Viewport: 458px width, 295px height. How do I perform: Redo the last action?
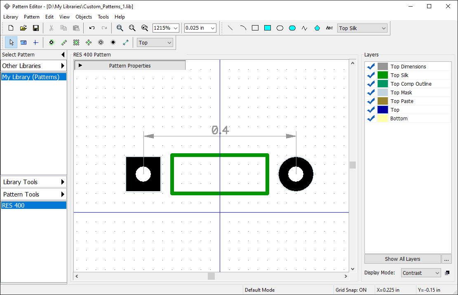(x=104, y=28)
